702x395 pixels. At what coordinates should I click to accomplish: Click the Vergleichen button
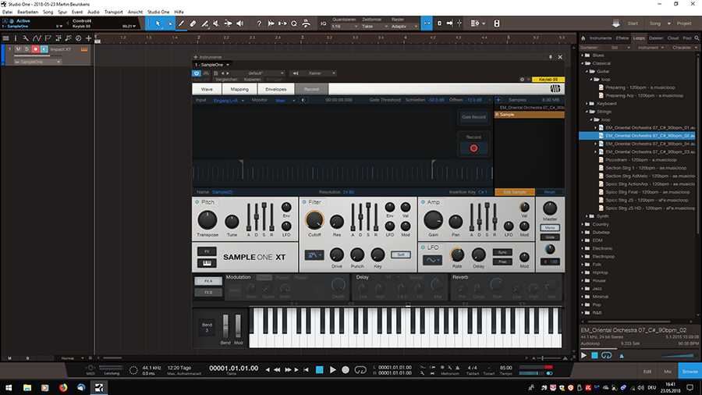point(226,80)
